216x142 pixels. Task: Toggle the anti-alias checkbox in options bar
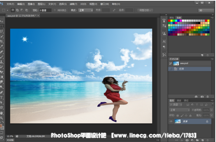click(55, 10)
